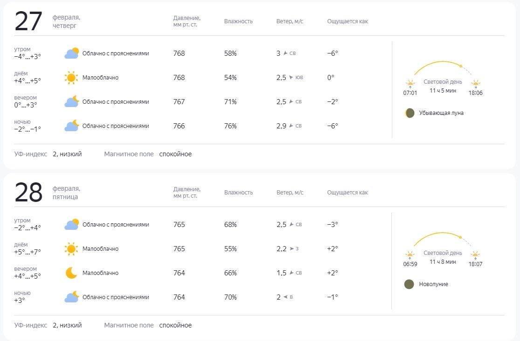Click the sunrise icon above 06:59
This screenshot has width=520, height=341.
[x=410, y=255]
